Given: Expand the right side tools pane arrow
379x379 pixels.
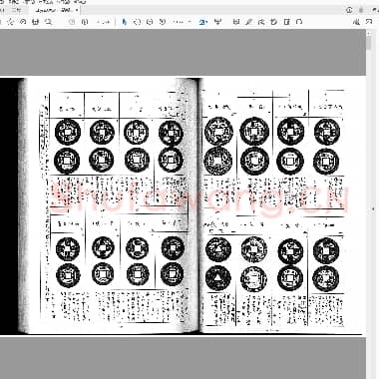Looking at the screenshot, I should (x=373, y=209).
